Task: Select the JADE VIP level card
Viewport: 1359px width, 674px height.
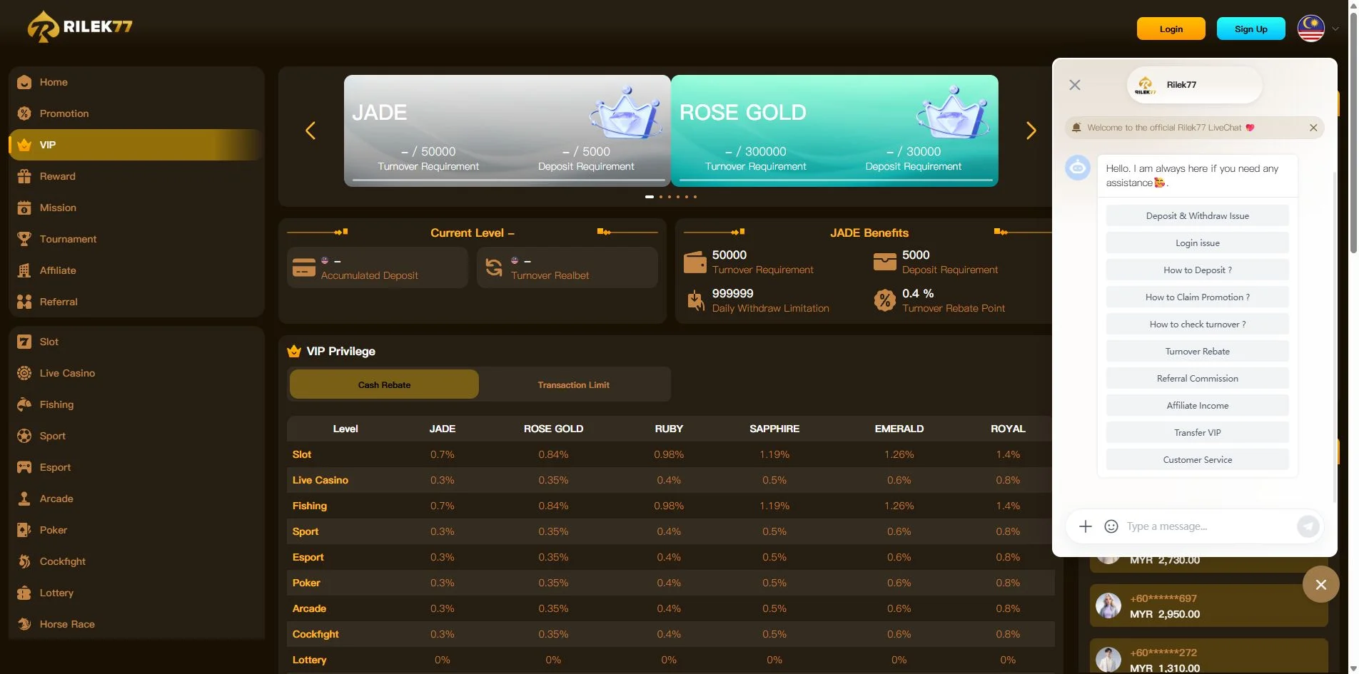Action: click(507, 131)
